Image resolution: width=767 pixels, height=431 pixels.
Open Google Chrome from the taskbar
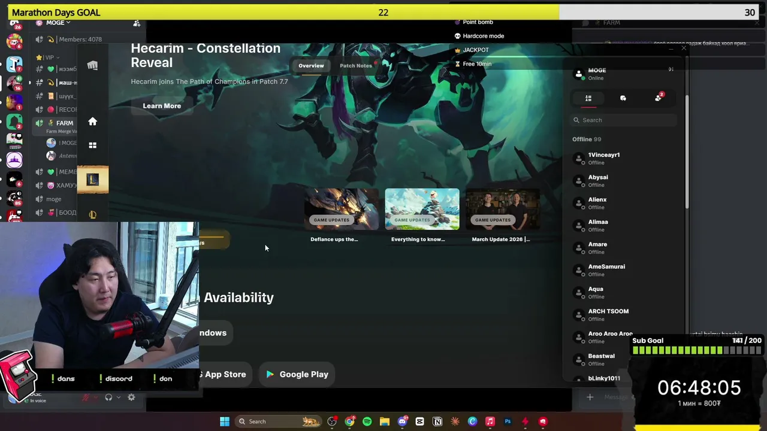349,421
